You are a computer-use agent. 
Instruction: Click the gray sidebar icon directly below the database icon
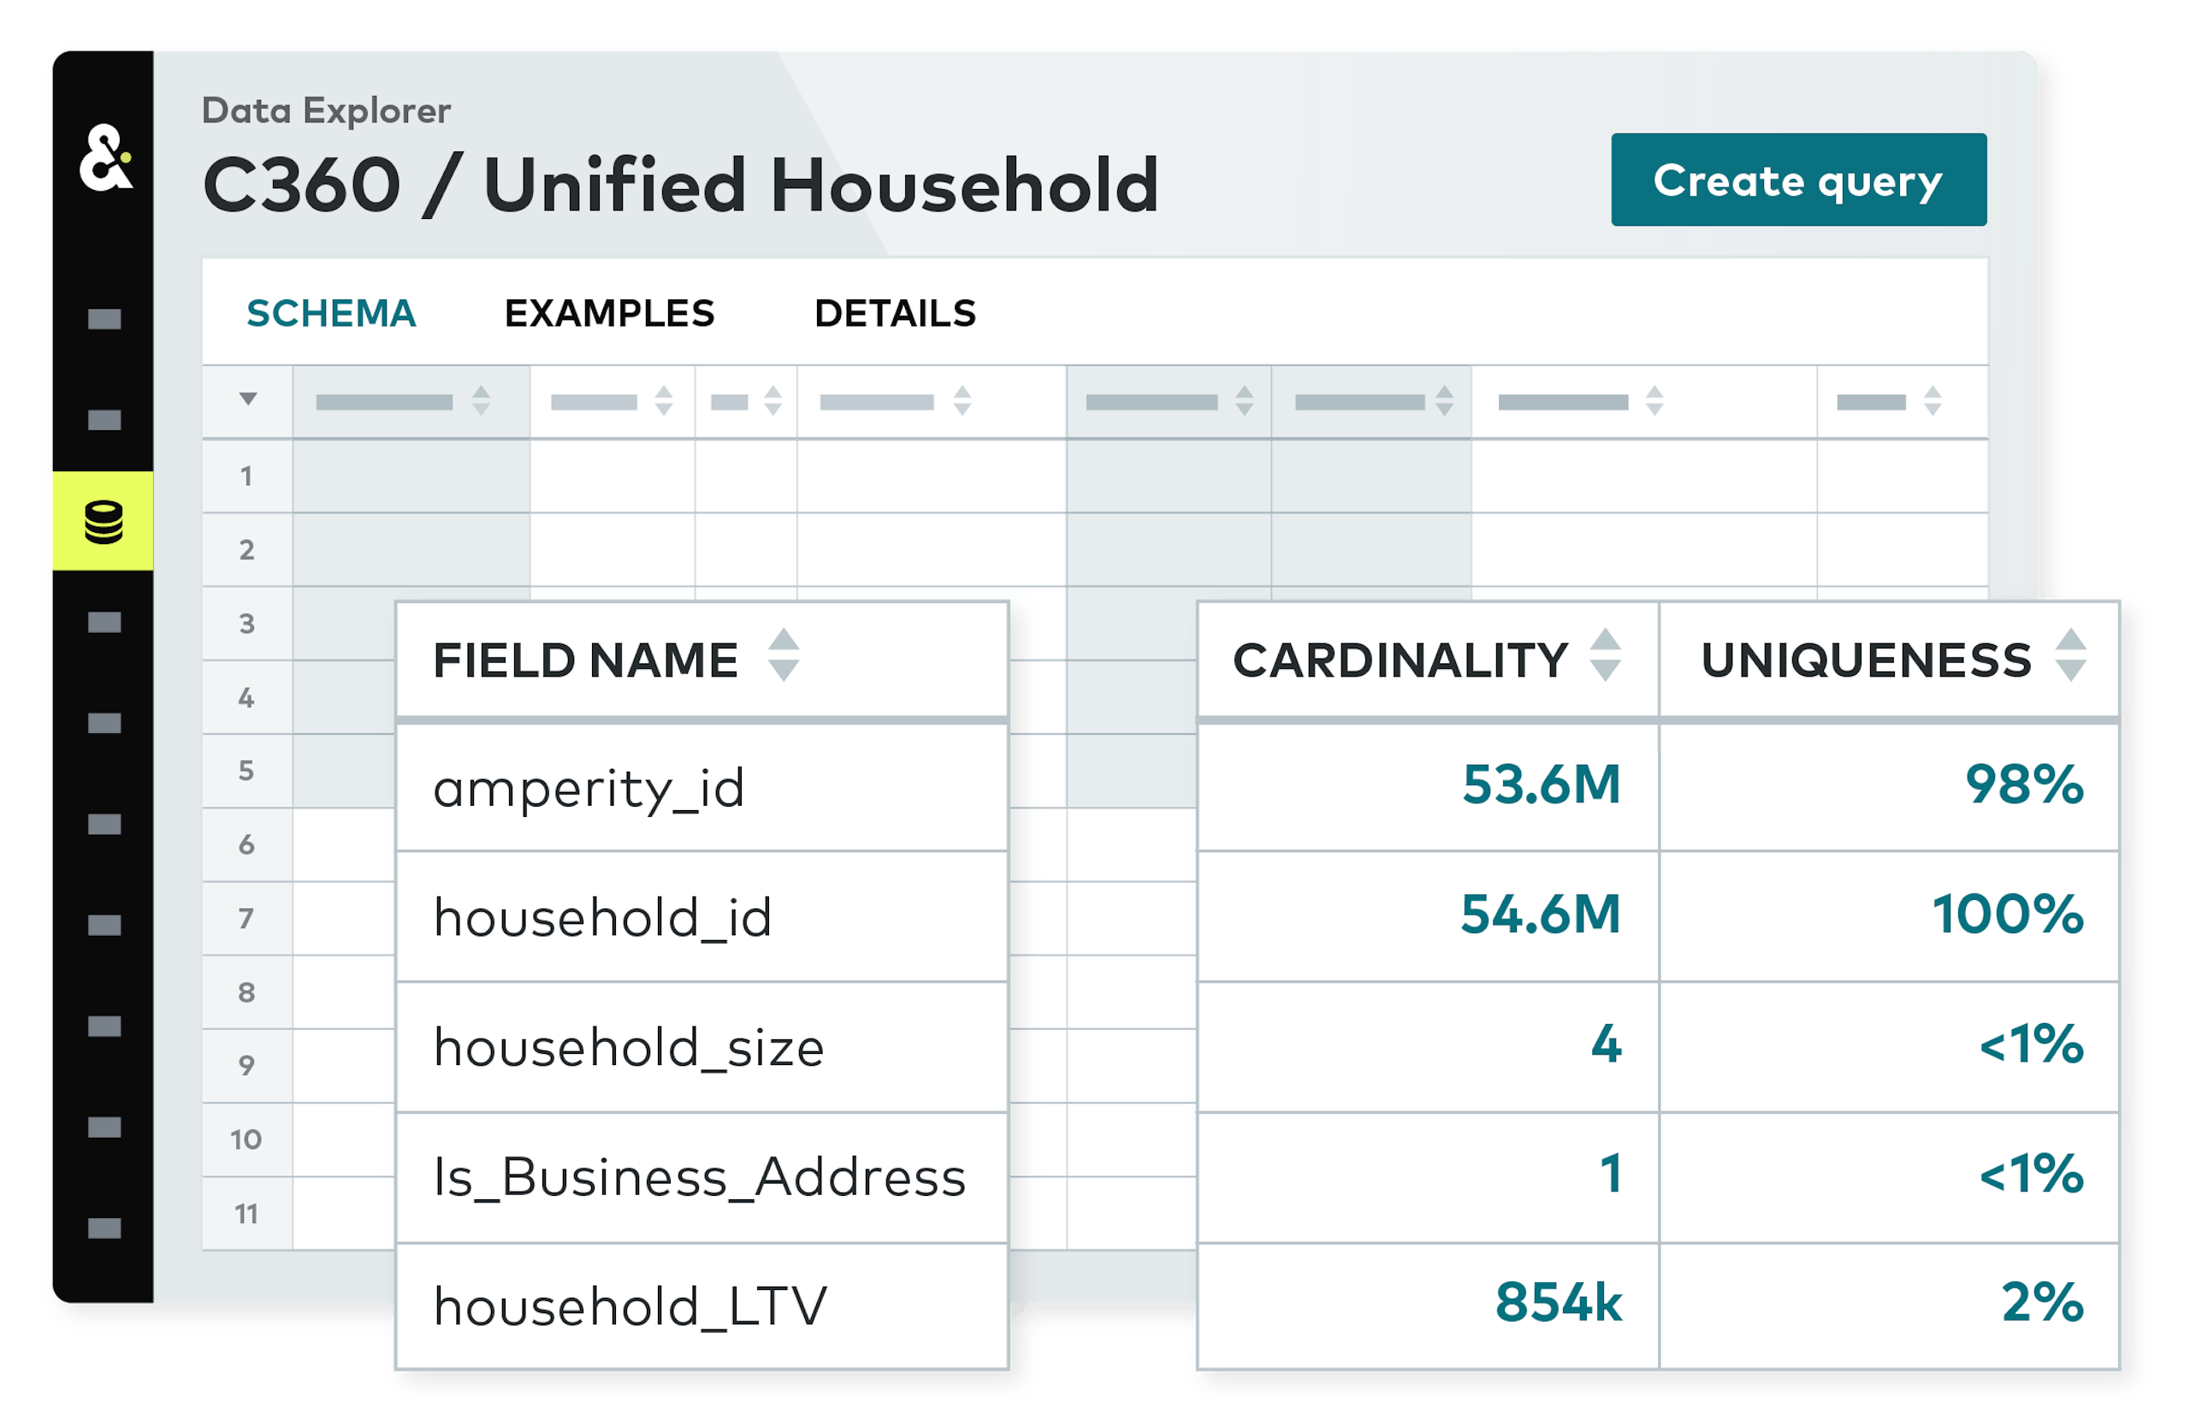point(104,623)
